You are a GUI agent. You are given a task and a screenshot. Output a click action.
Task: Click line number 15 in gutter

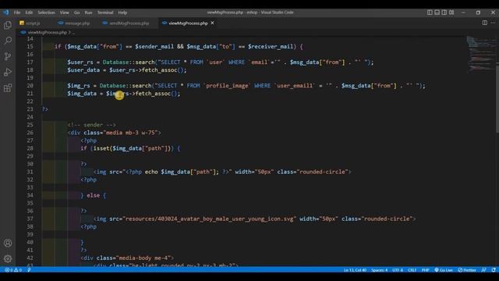click(x=30, y=47)
